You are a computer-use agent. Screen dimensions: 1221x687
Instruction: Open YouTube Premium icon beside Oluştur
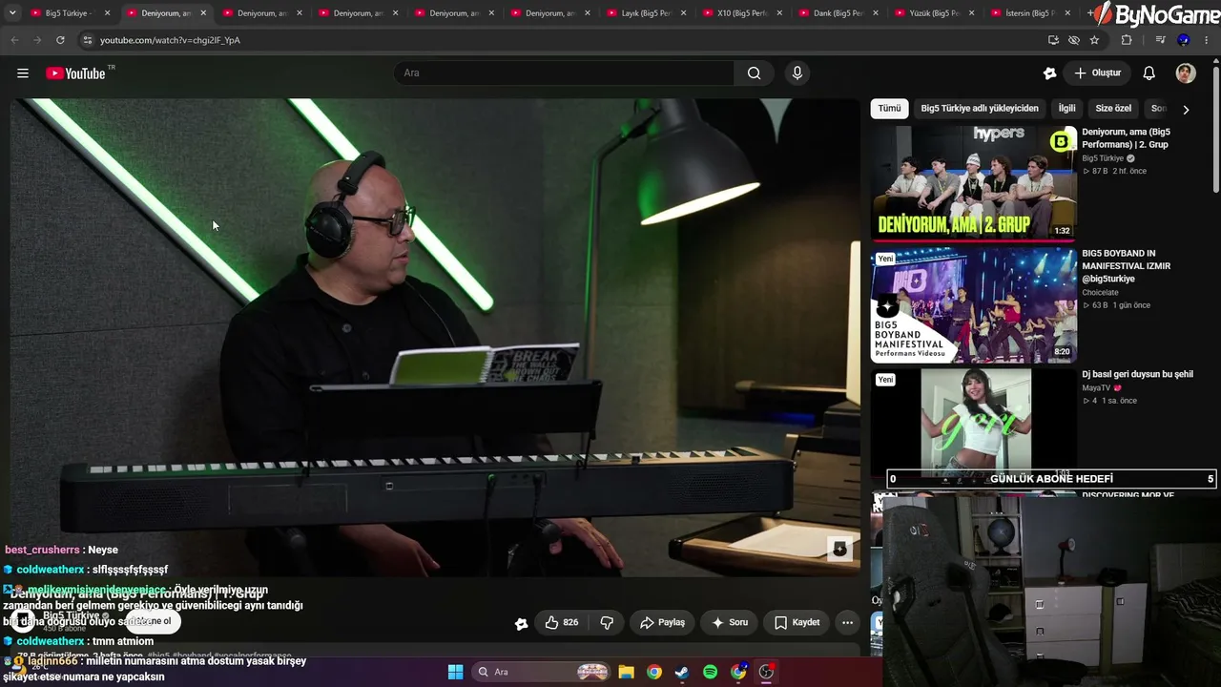click(1050, 73)
